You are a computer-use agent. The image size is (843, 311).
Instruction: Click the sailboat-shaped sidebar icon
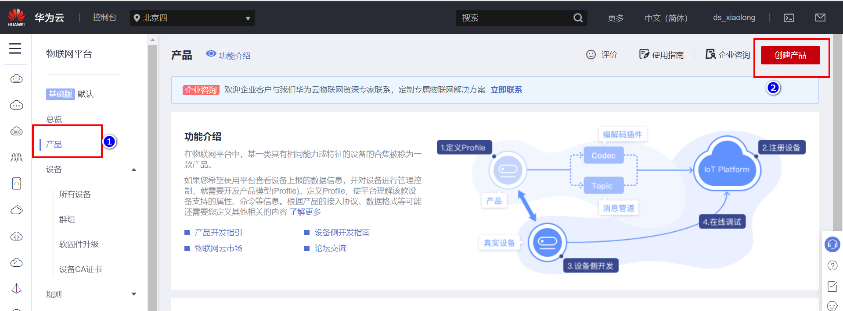pyautogui.click(x=16, y=289)
